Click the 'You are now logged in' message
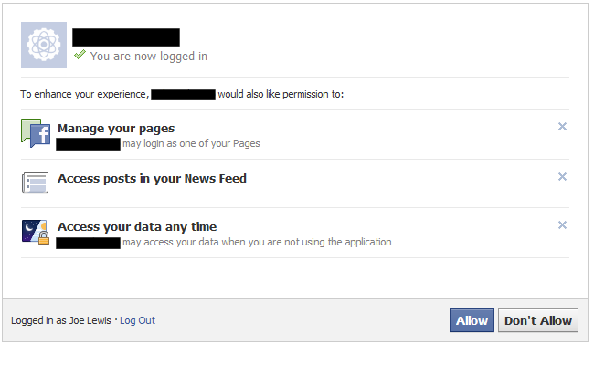The width and height of the screenshot is (594, 365). coord(148,57)
